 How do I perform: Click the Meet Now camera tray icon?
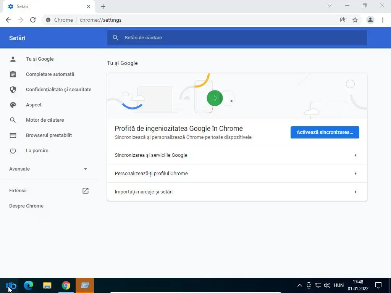point(309,285)
